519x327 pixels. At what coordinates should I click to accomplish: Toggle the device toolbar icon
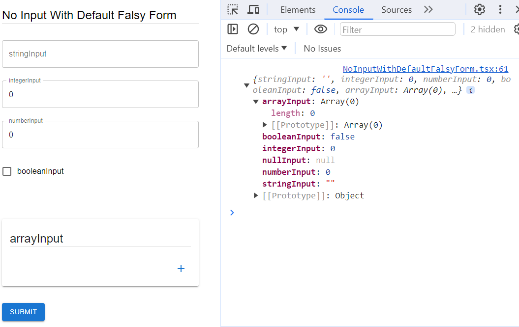pyautogui.click(x=253, y=9)
